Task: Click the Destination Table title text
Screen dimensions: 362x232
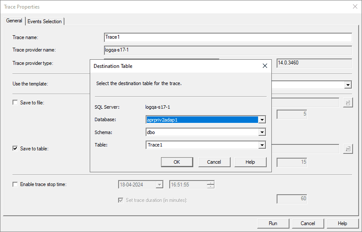Action: pos(113,66)
